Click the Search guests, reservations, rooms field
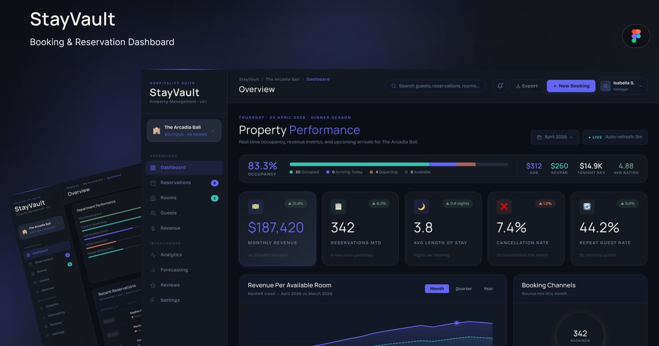659x346 pixels. [x=435, y=86]
